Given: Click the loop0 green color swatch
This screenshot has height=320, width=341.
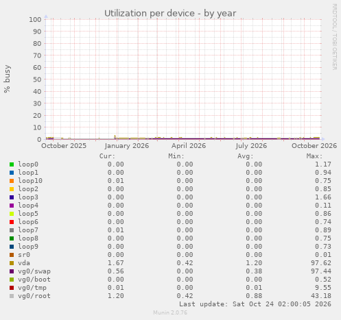Looking at the screenshot, I should point(12,164).
